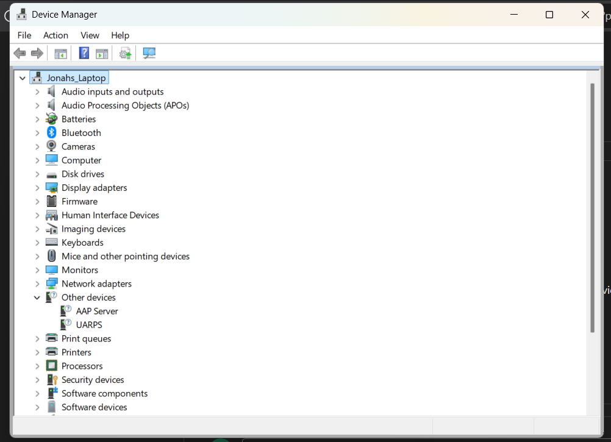This screenshot has height=442, width=611.
Task: Click the AAP Server unknown-device icon
Action: point(66,311)
